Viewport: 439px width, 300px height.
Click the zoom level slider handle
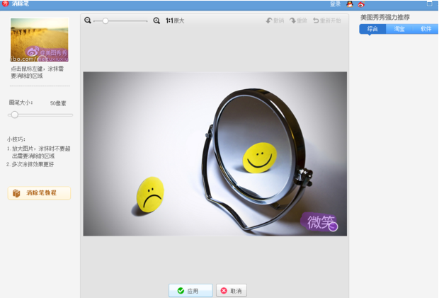point(106,21)
